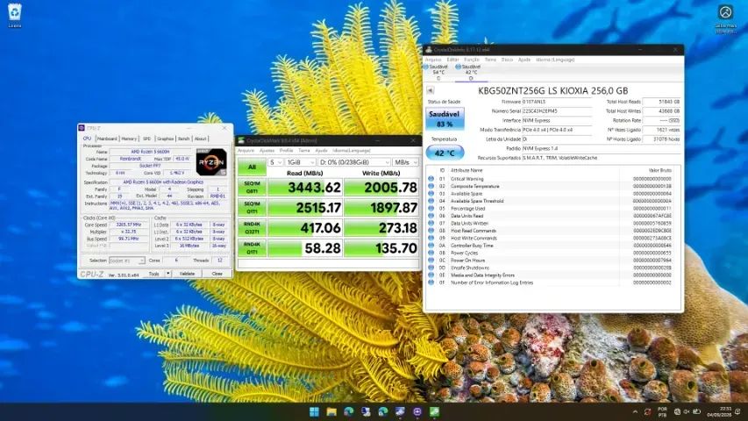Click the Close button in CPU-Z
Image resolution: width=748 pixels, height=421 pixels.
[x=217, y=274]
